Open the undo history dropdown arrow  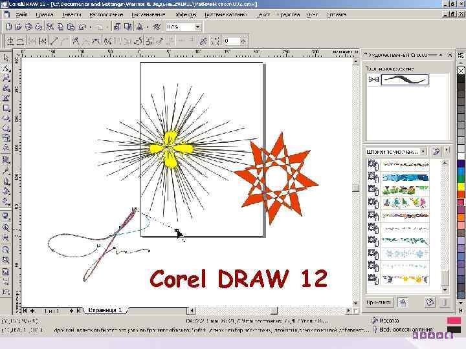tap(91, 27)
